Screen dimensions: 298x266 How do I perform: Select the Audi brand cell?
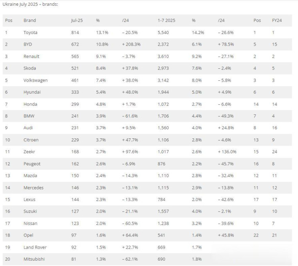coord(28,128)
